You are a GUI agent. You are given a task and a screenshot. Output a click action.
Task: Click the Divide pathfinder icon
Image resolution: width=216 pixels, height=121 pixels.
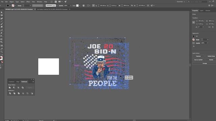tap(10, 93)
